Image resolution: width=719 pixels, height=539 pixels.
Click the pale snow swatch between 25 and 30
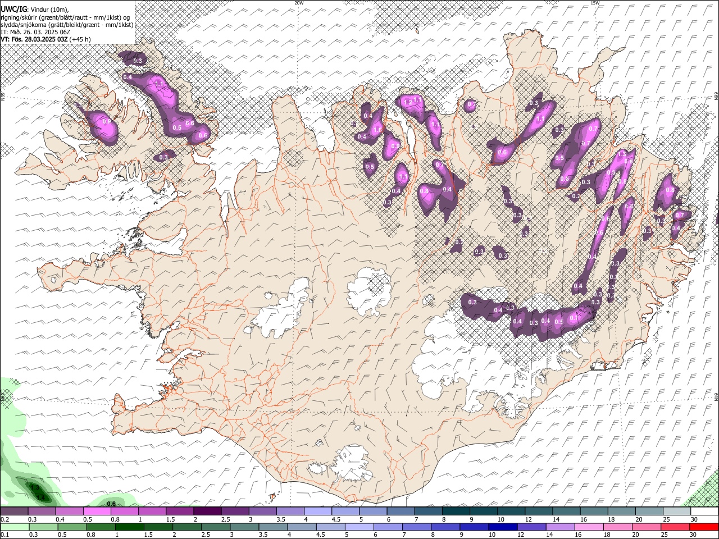676,511
